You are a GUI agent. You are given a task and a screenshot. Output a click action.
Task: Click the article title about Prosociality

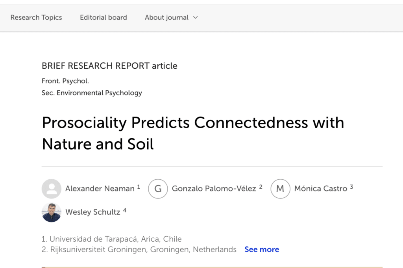[193, 133]
